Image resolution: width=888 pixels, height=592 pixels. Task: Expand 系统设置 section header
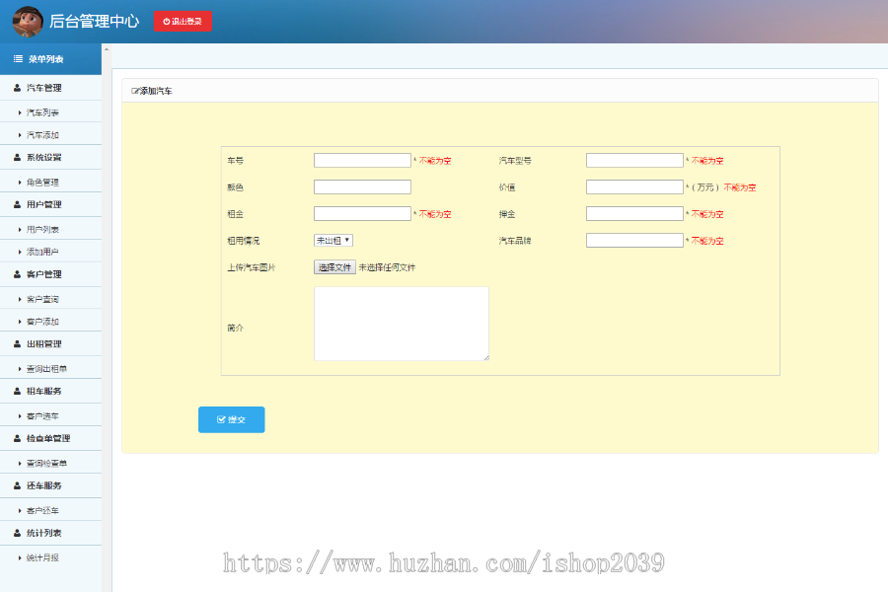tap(50, 158)
